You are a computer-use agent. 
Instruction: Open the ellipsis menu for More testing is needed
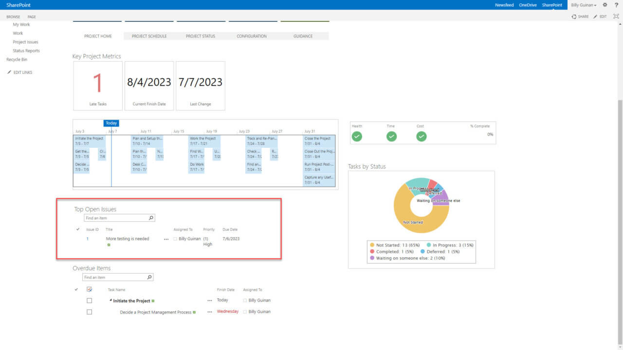(166, 239)
